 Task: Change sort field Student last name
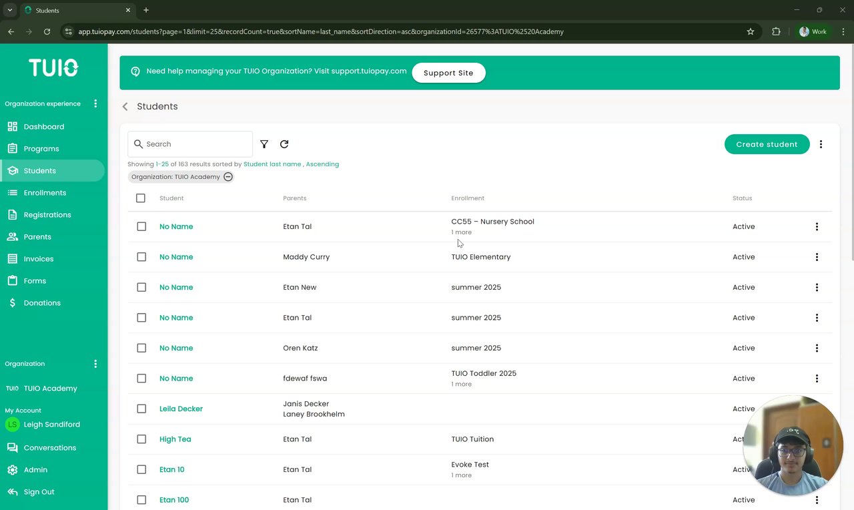(272, 164)
